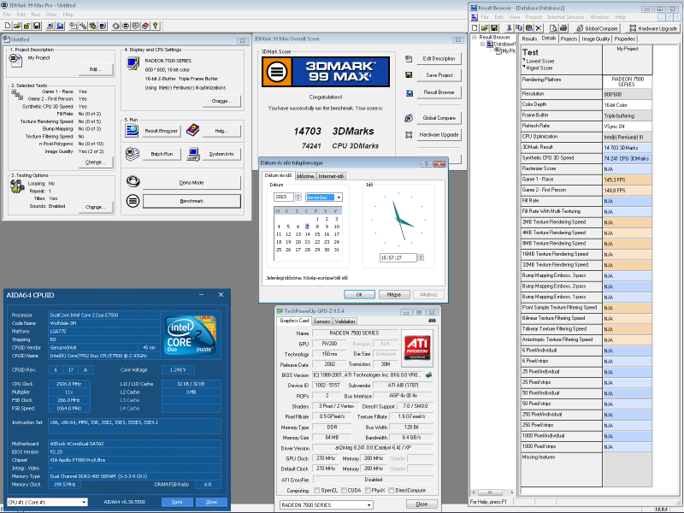Click Demo Mode loop icon in 3DMark toolbar
The image size is (684, 513).
pos(116,26)
